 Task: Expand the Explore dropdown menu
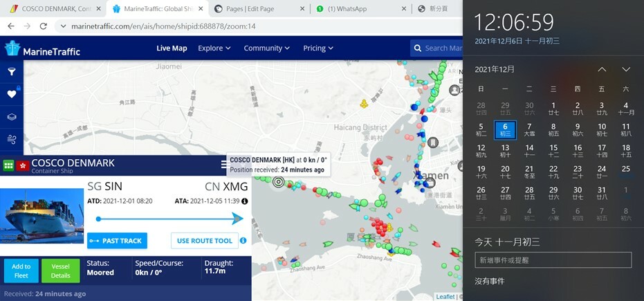(x=214, y=48)
